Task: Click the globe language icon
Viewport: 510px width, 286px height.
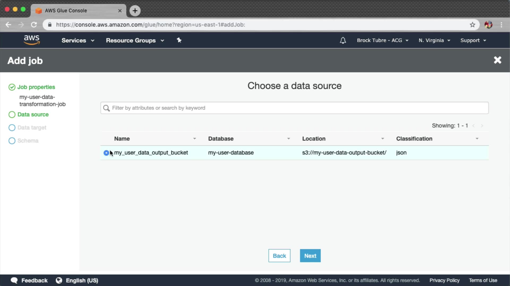Action: (59, 280)
